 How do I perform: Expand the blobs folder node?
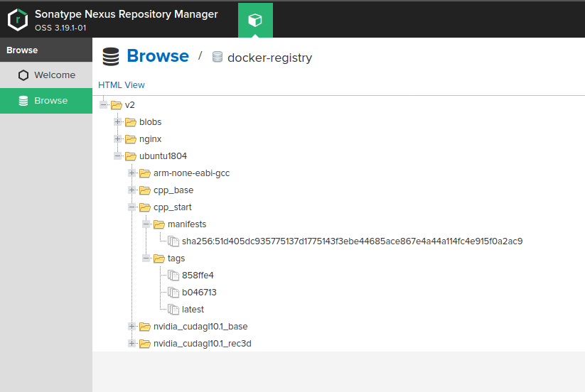[x=118, y=122]
